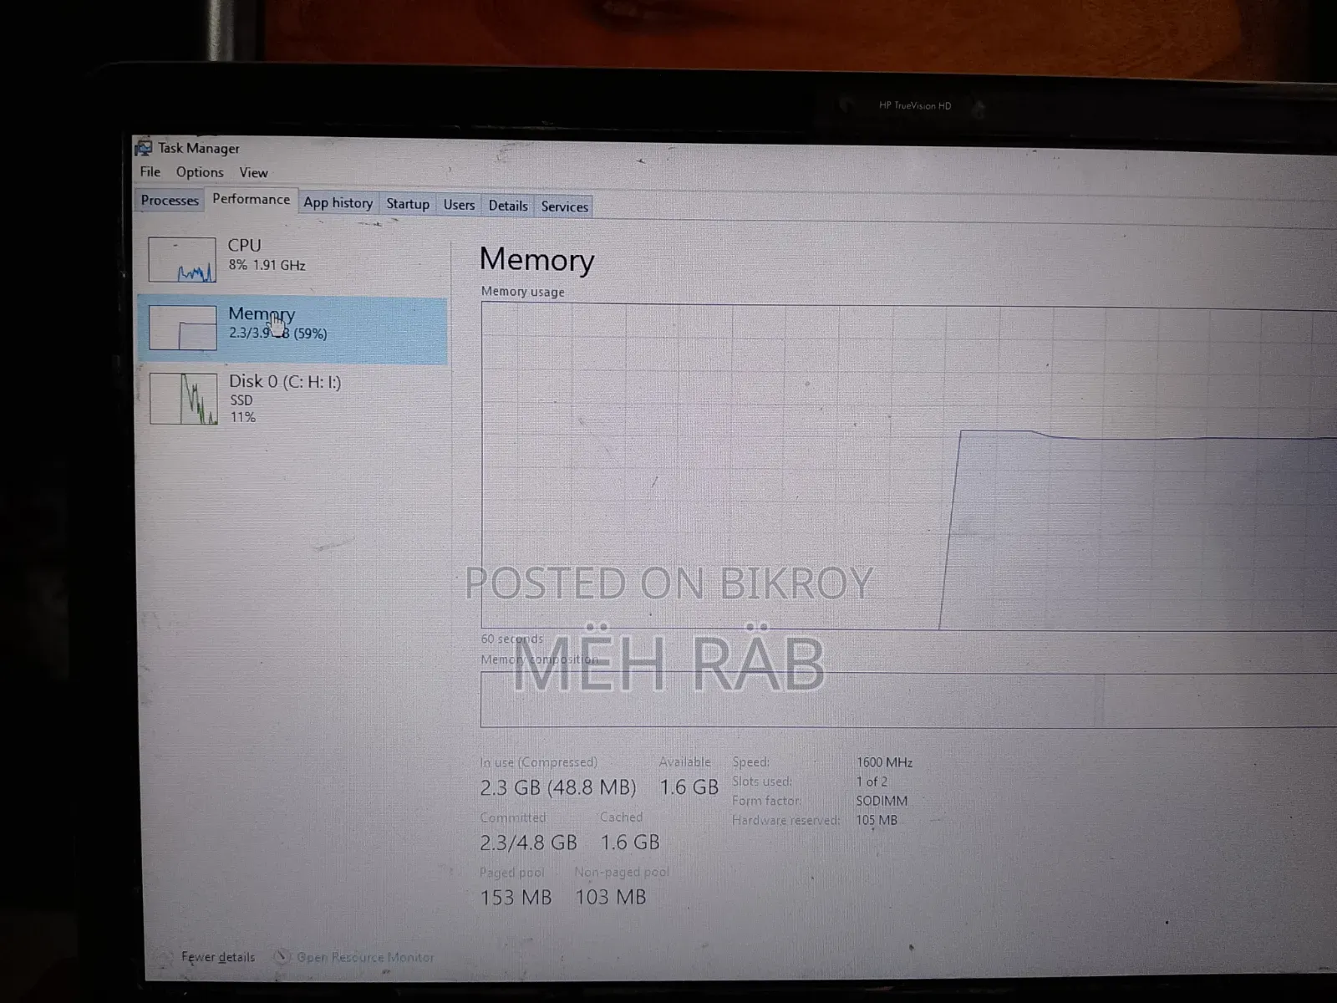The image size is (1337, 1003).
Task: Click the SSD label under Disk 0
Action: coord(241,400)
